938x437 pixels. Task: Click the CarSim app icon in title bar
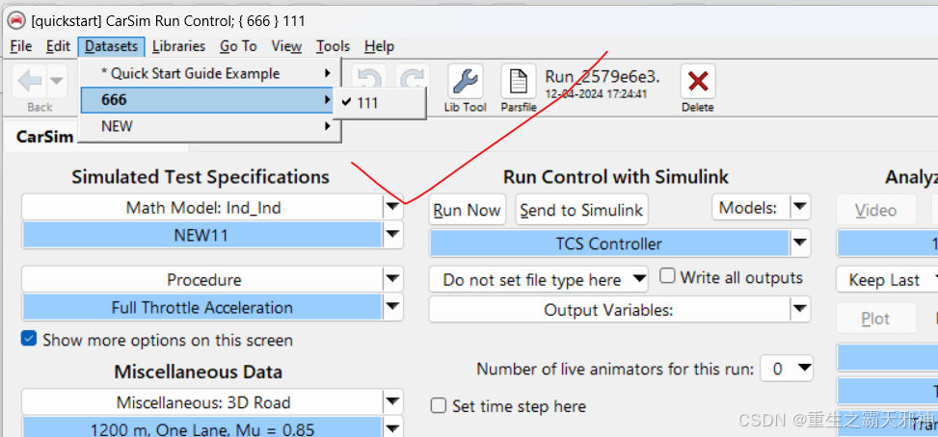tap(16, 21)
